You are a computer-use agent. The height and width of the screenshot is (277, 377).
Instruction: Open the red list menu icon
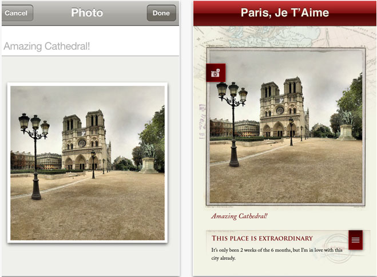[355, 240]
